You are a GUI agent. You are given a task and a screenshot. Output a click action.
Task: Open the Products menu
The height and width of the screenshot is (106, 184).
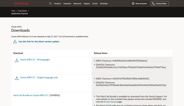pos(58,3)
